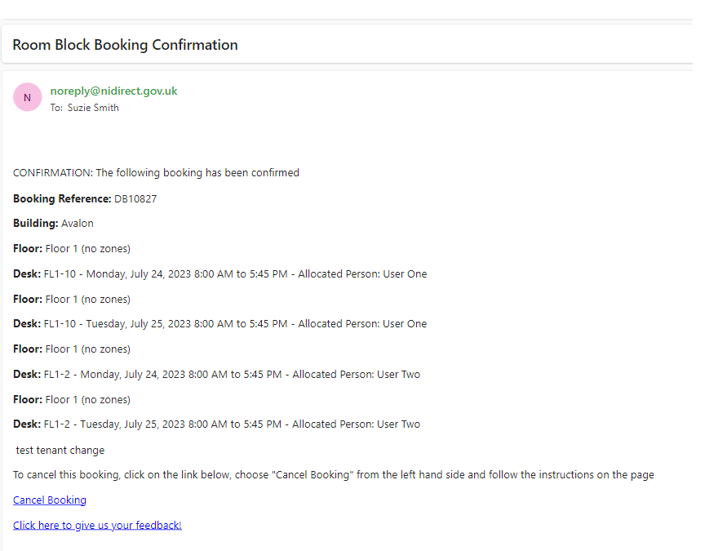727x551 pixels.
Task: Click recipient name Suzie Smith
Action: click(x=93, y=108)
